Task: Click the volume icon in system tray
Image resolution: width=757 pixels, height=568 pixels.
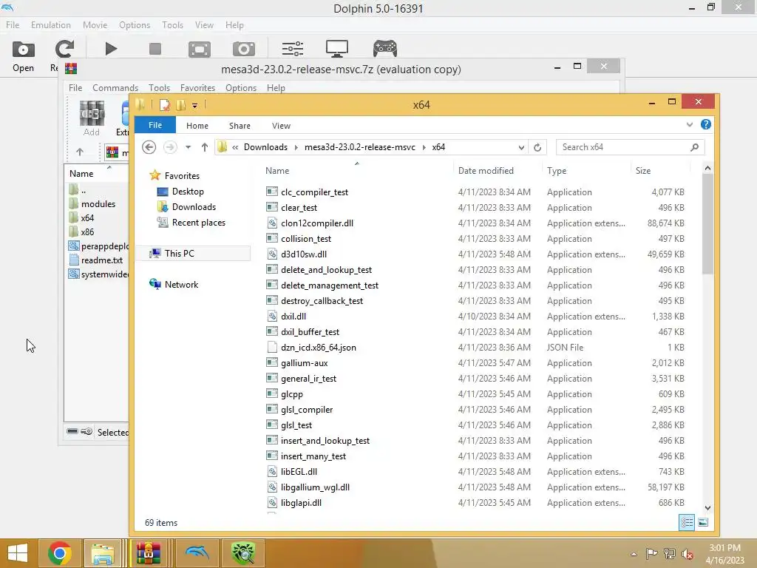Action: (x=687, y=553)
